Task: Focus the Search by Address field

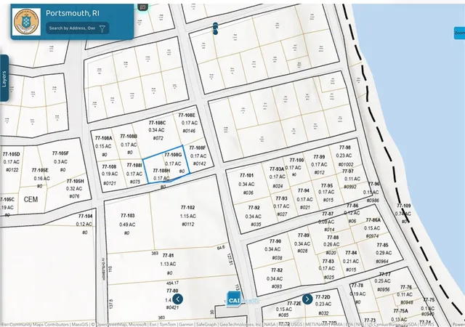Action: coord(72,28)
